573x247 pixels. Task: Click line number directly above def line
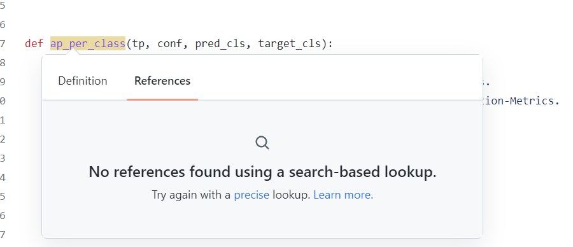(x=3, y=25)
